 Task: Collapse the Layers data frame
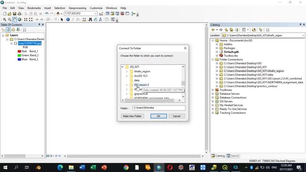[x=3, y=35]
